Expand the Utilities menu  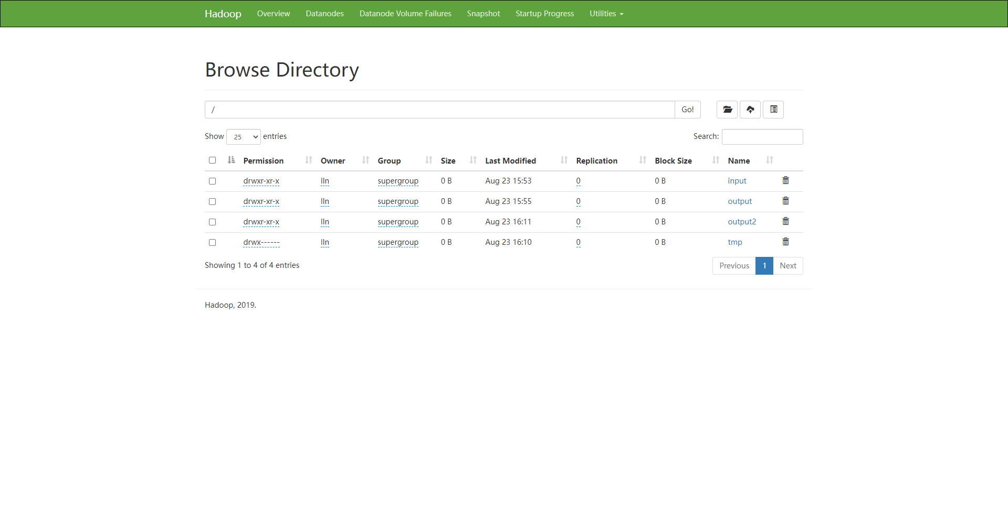[x=606, y=14]
